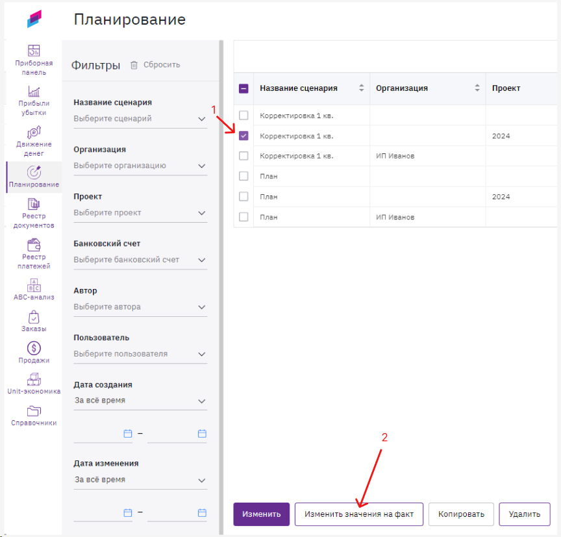Go to Приборная панель menu label
The height and width of the screenshot is (537, 561).
click(x=34, y=68)
